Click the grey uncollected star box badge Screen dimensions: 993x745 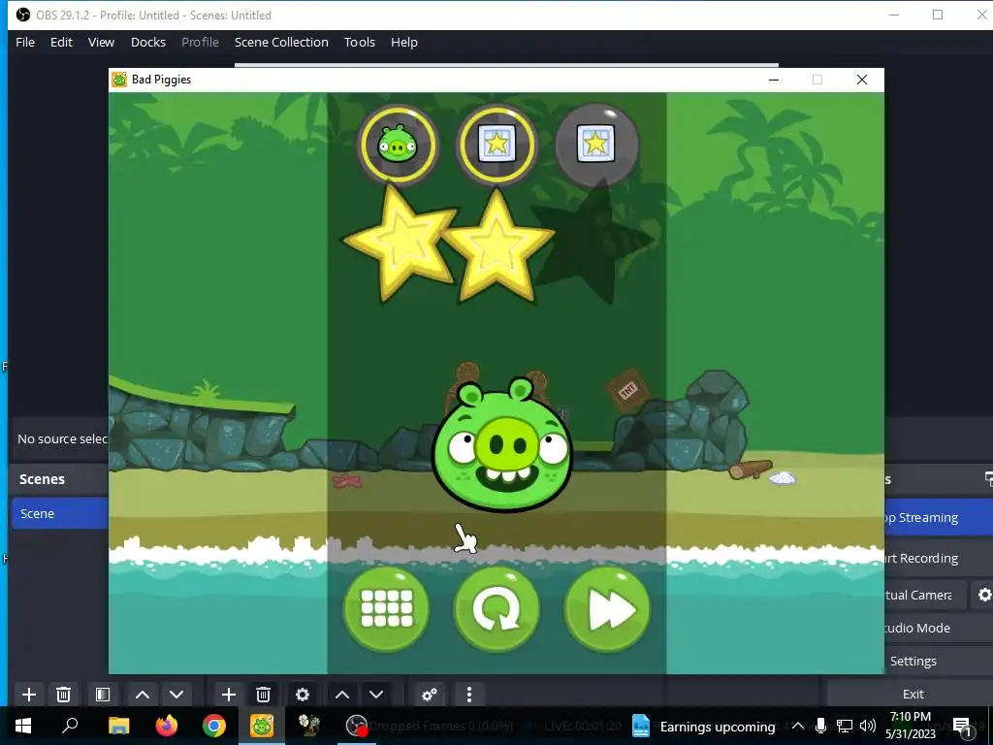pos(596,146)
